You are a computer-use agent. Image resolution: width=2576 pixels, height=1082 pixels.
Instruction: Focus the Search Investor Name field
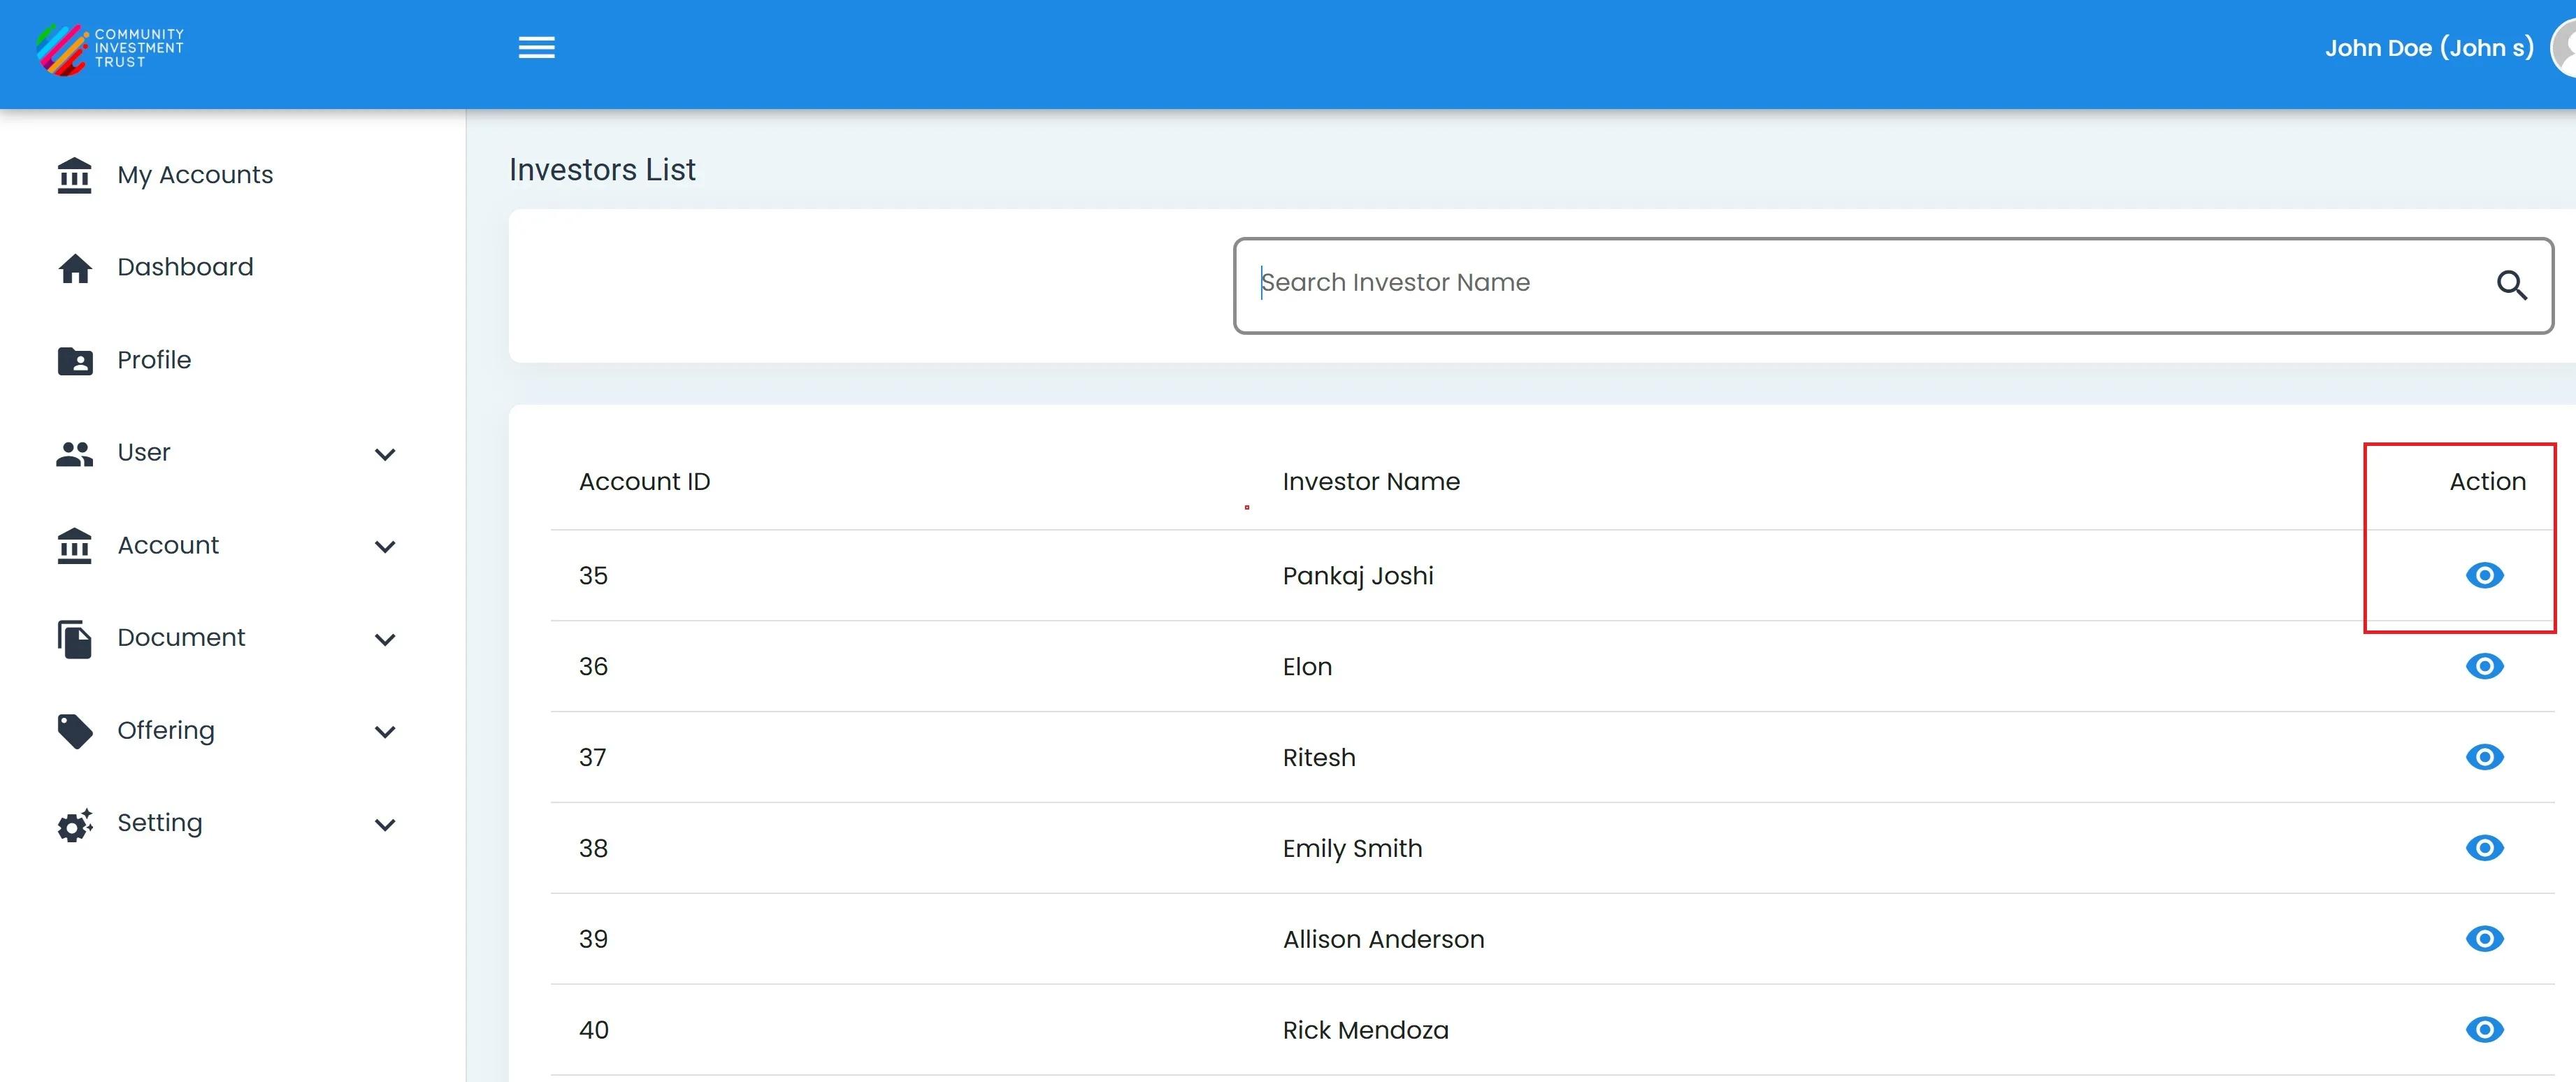[1860, 284]
